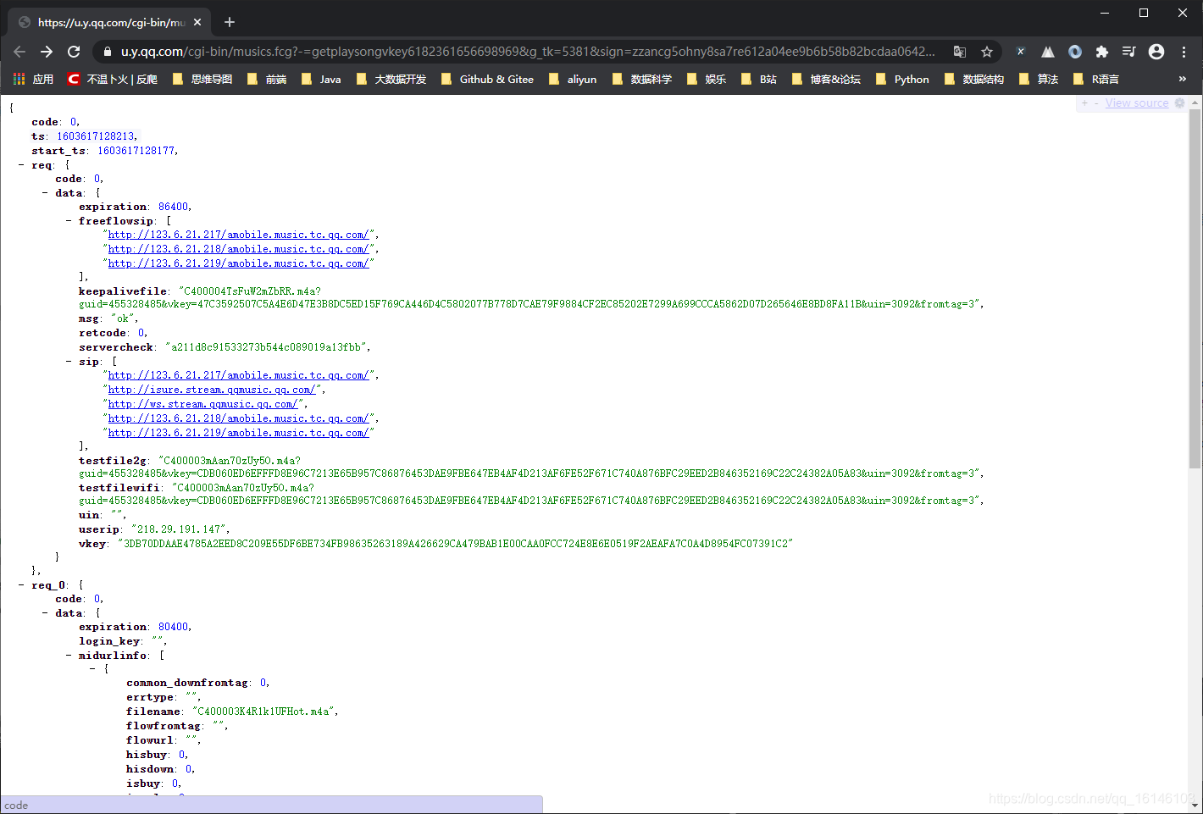Open the 算法 bookmark folder

[1038, 79]
